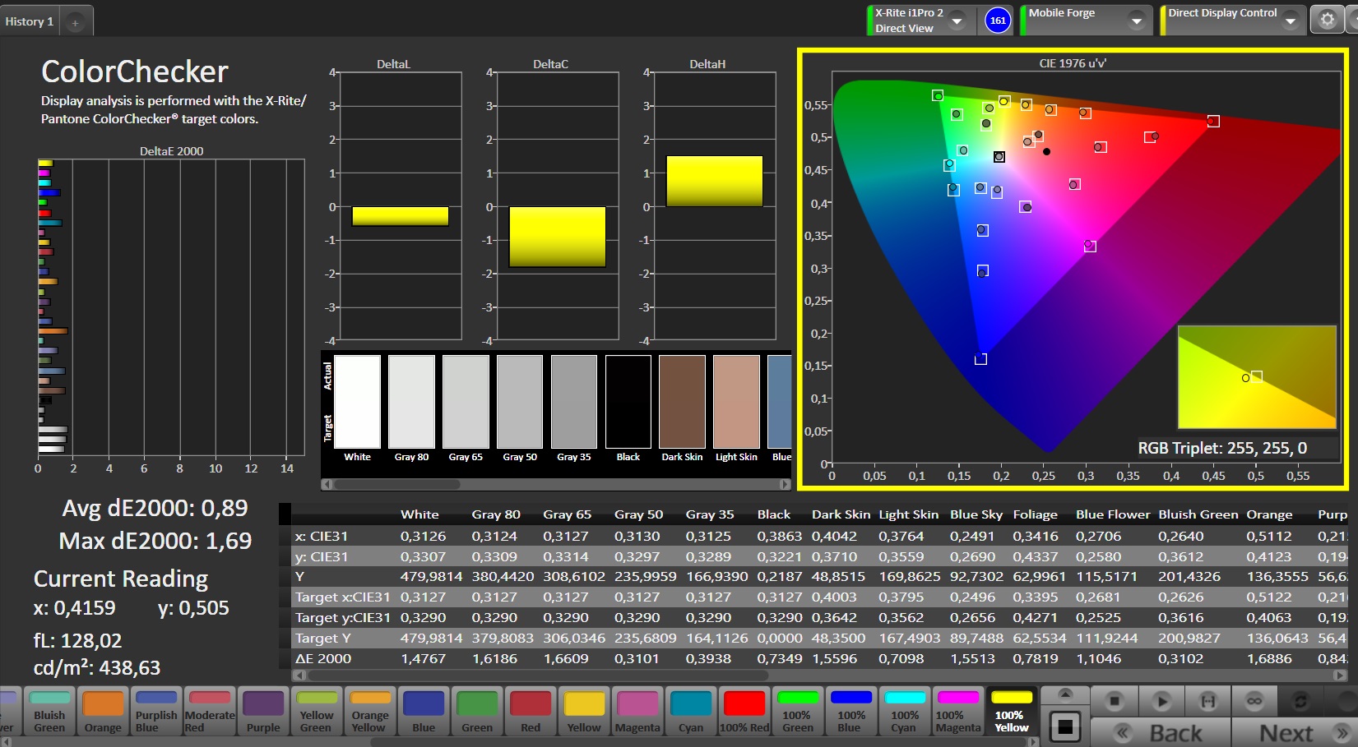1358x747 pixels.
Task: Click the single read bracket icon
Action: pyautogui.click(x=1207, y=701)
